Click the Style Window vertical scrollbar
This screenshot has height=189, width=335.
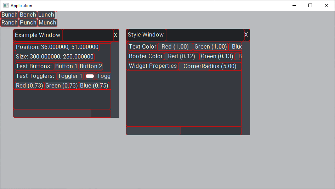coord(246,88)
